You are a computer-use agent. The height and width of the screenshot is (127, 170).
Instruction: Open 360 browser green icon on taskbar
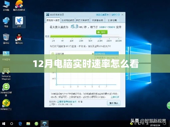click(36, 124)
